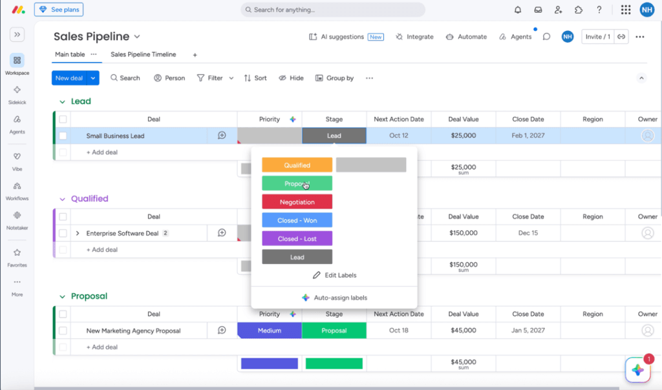Open board menu three dots top right
The width and height of the screenshot is (662, 390).
coord(640,37)
